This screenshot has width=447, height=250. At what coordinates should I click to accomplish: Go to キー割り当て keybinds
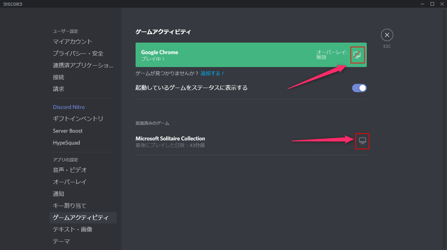click(70, 206)
